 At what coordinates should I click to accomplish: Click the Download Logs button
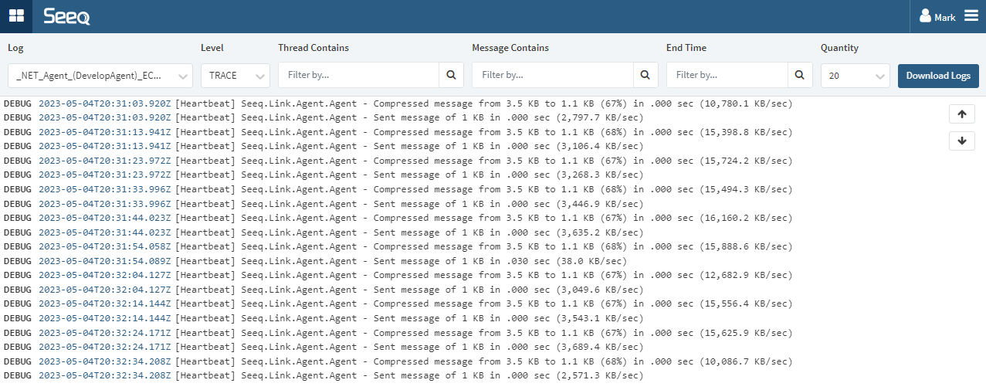coord(938,75)
